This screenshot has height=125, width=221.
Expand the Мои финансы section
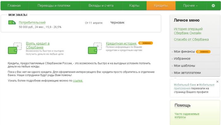click(x=184, y=51)
